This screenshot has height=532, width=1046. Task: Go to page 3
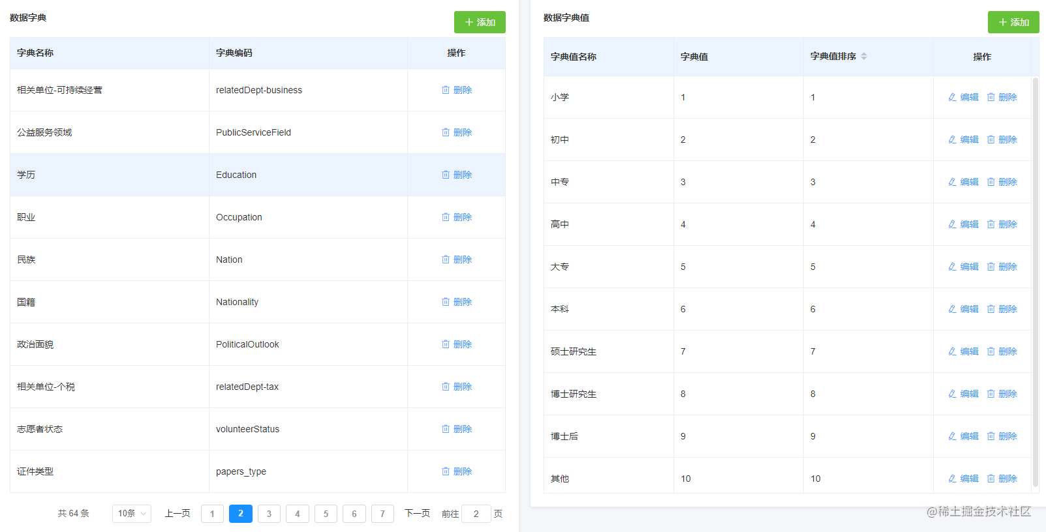(x=269, y=514)
